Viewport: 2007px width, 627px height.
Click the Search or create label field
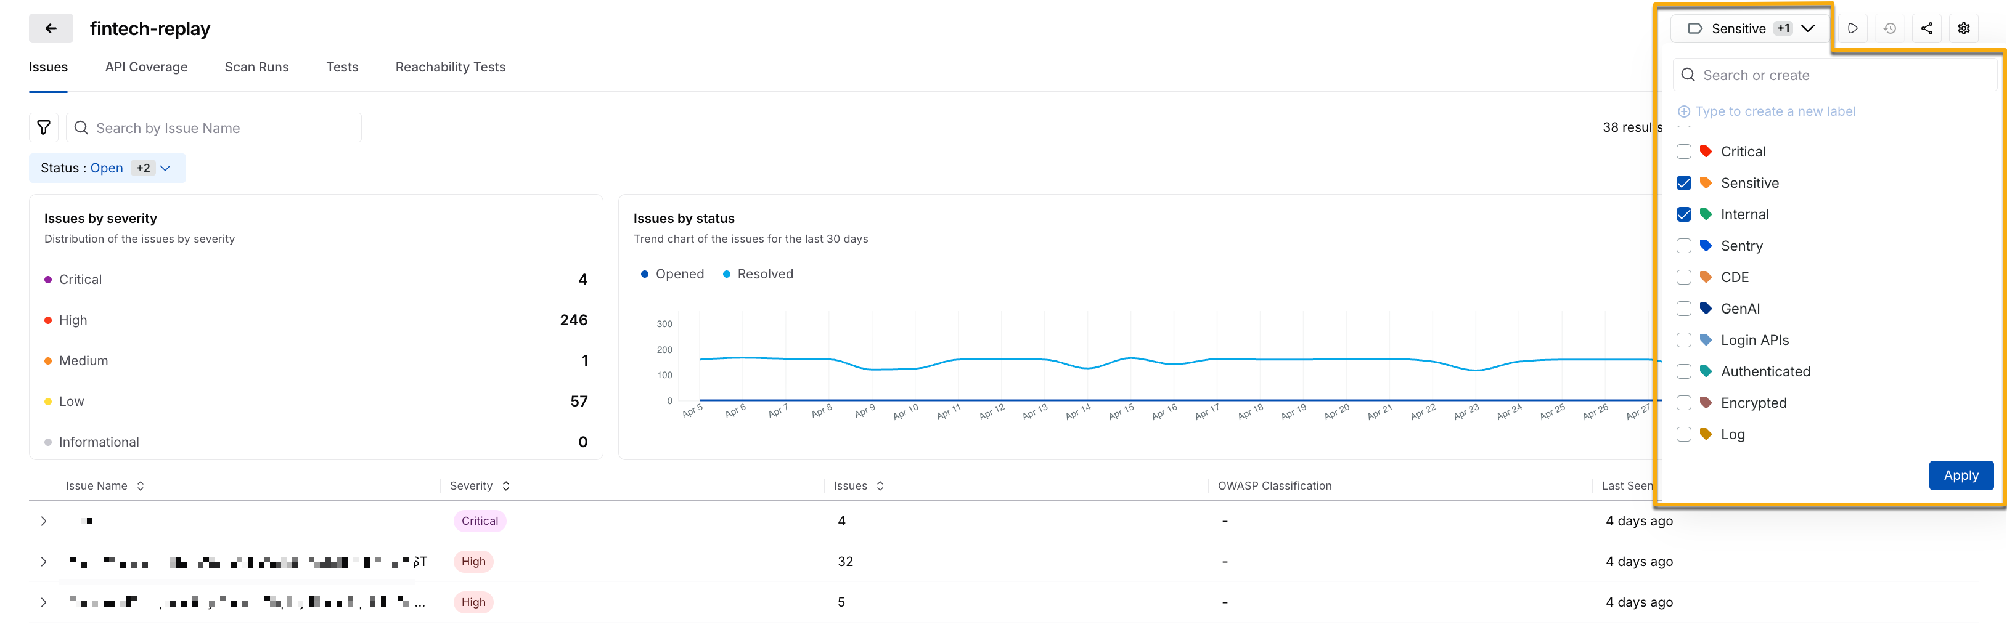pos(1836,76)
